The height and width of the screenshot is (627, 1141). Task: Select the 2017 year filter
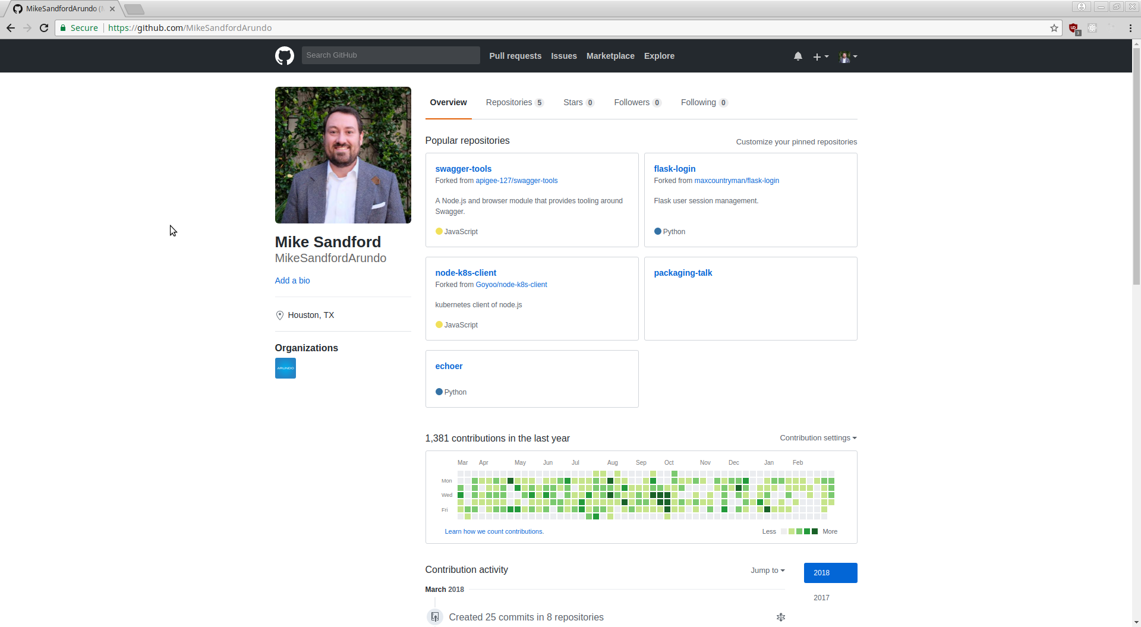point(821,598)
